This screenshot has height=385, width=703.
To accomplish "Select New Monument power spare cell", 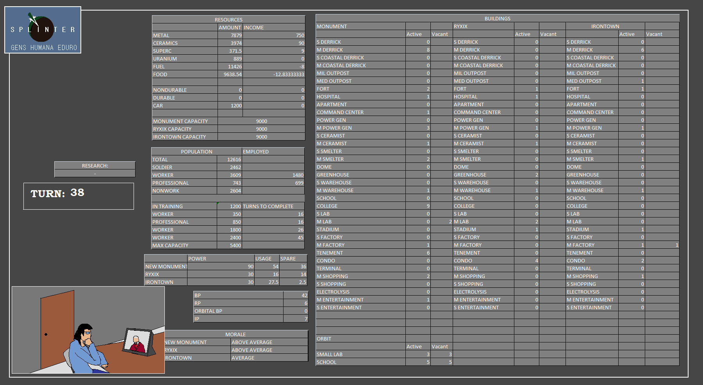I will click(293, 266).
